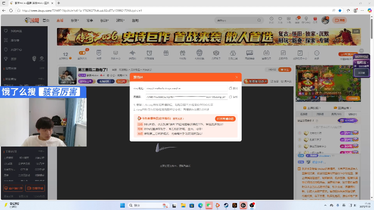Open the gift box icon in toolbar
374x210 pixels.
pyautogui.click(x=166, y=53)
